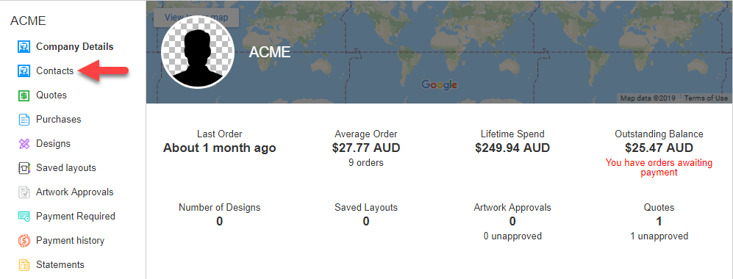
Task: Select Saved layouts menu entry
Action: tap(66, 168)
